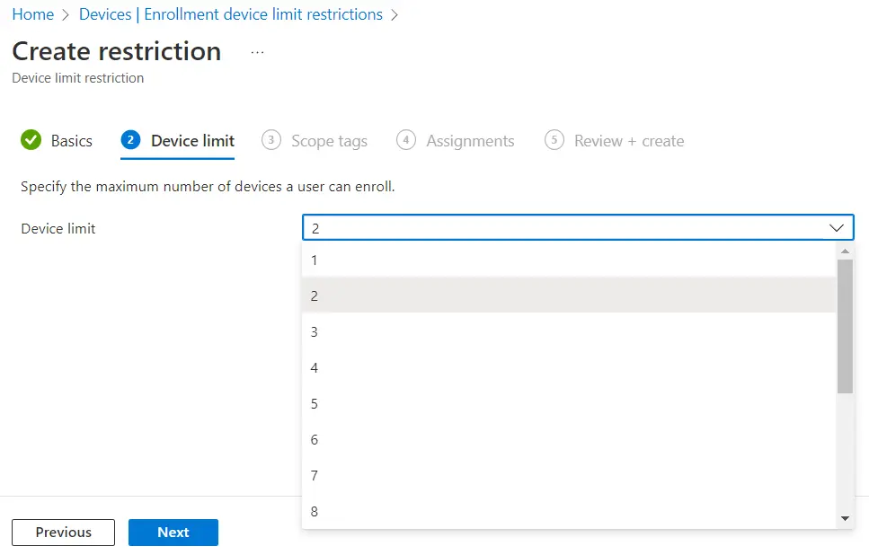Click the ellipsis more options icon
869x555 pixels.
[258, 52]
